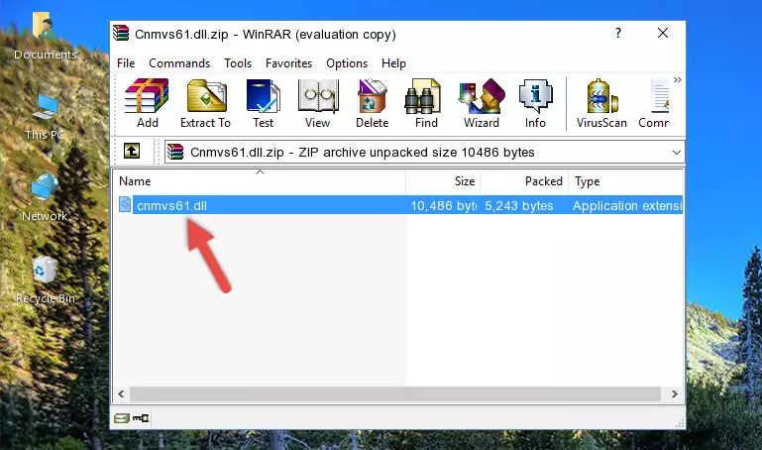The width and height of the screenshot is (762, 450).
Task: Click the archive path address field
Action: point(424,152)
